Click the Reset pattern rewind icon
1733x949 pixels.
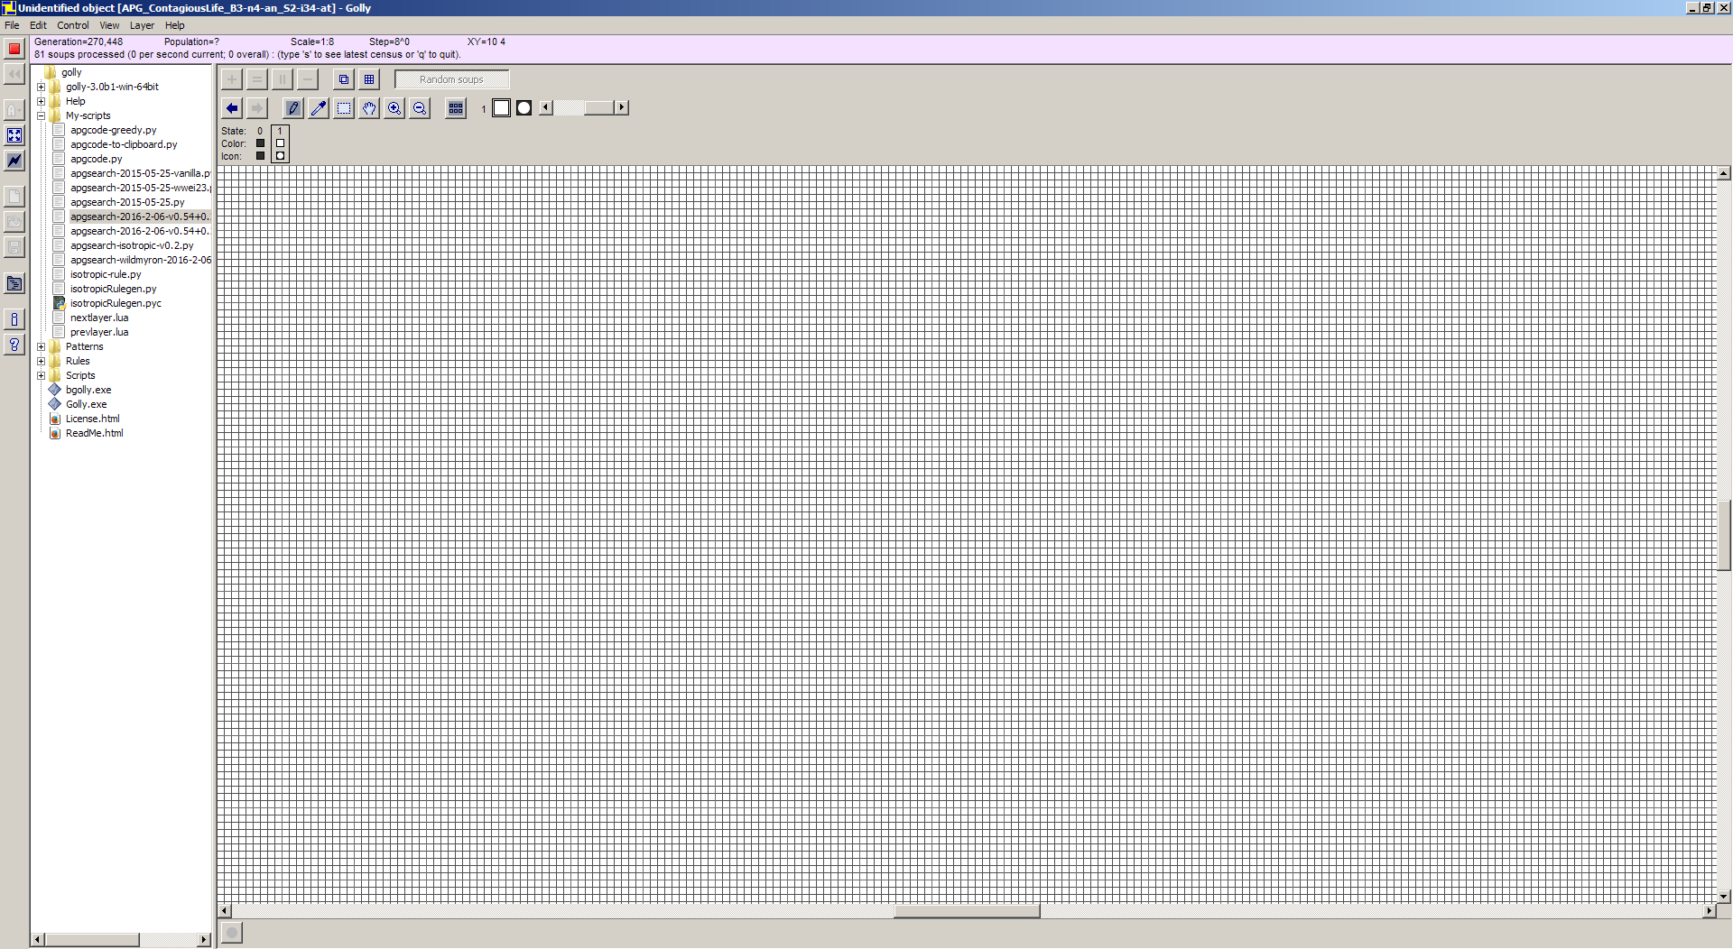[14, 74]
